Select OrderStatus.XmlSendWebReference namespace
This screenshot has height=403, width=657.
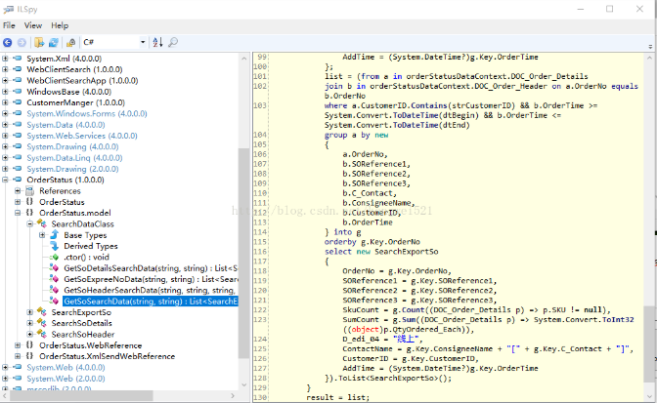coord(107,356)
